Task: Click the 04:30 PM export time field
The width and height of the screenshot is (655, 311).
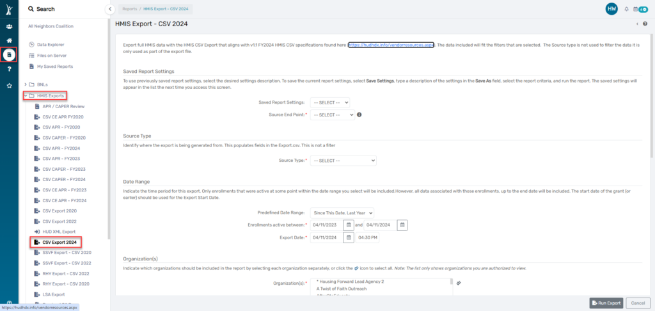Action: (x=368, y=237)
